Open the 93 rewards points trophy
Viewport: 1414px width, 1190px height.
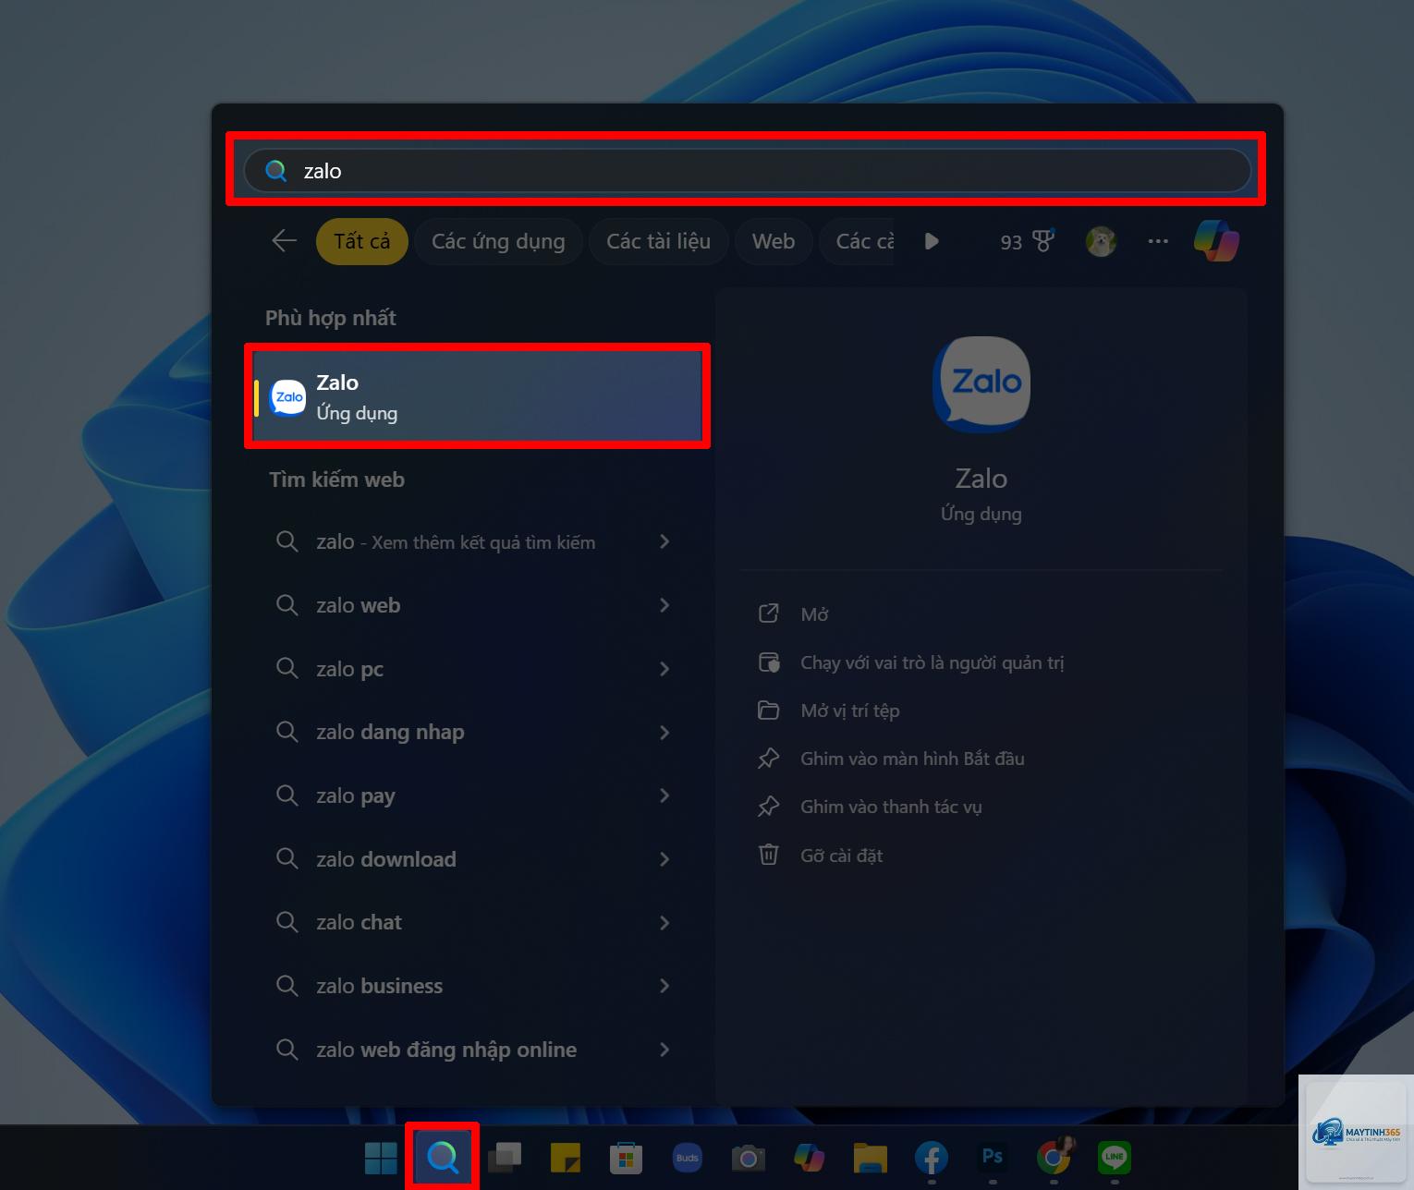pos(1027,241)
